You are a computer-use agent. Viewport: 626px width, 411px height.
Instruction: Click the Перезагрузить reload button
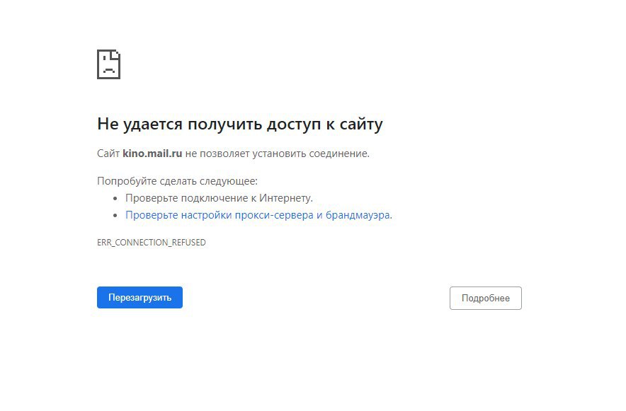pyautogui.click(x=140, y=297)
